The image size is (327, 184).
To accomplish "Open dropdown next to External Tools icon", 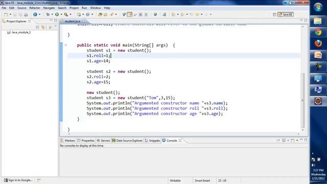I will pyautogui.click(x=71, y=14).
